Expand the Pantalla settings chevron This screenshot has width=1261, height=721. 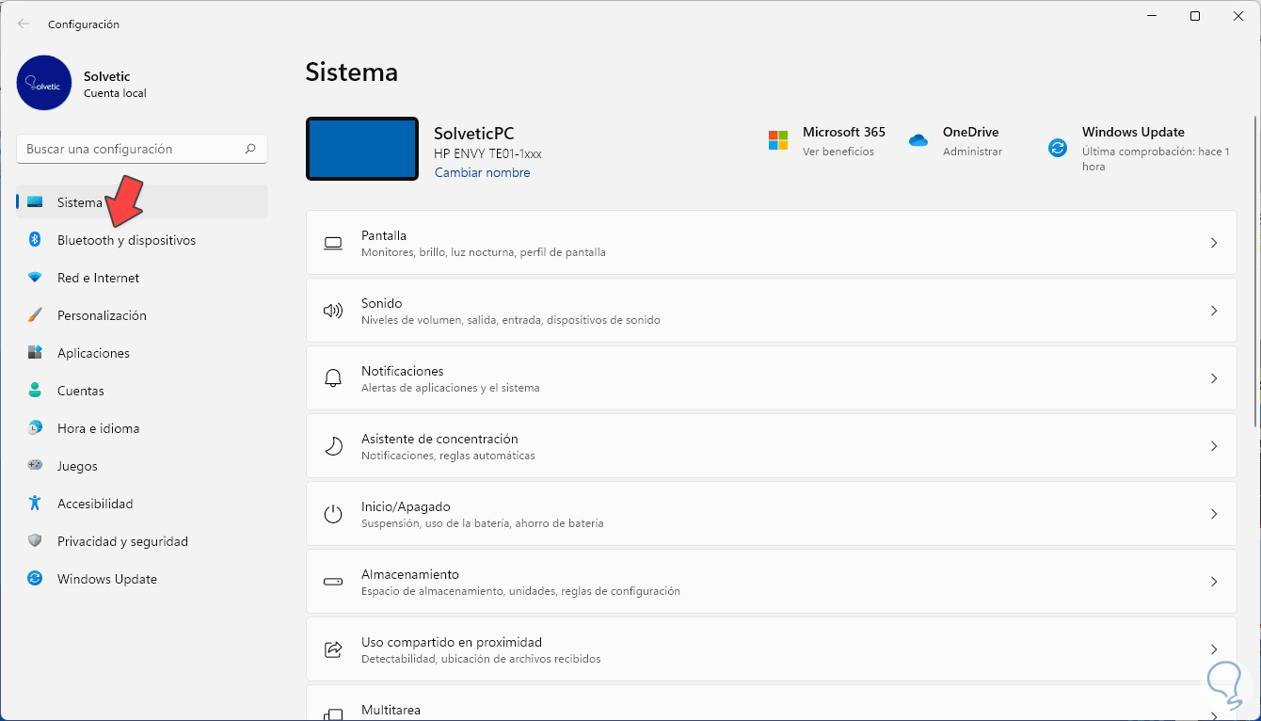pyautogui.click(x=1213, y=243)
